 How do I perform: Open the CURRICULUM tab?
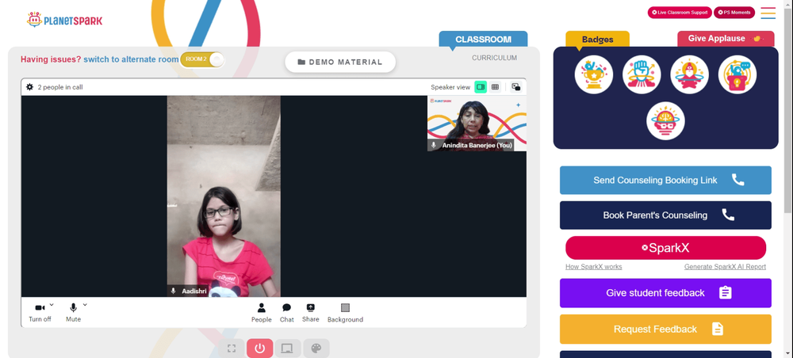[494, 58]
